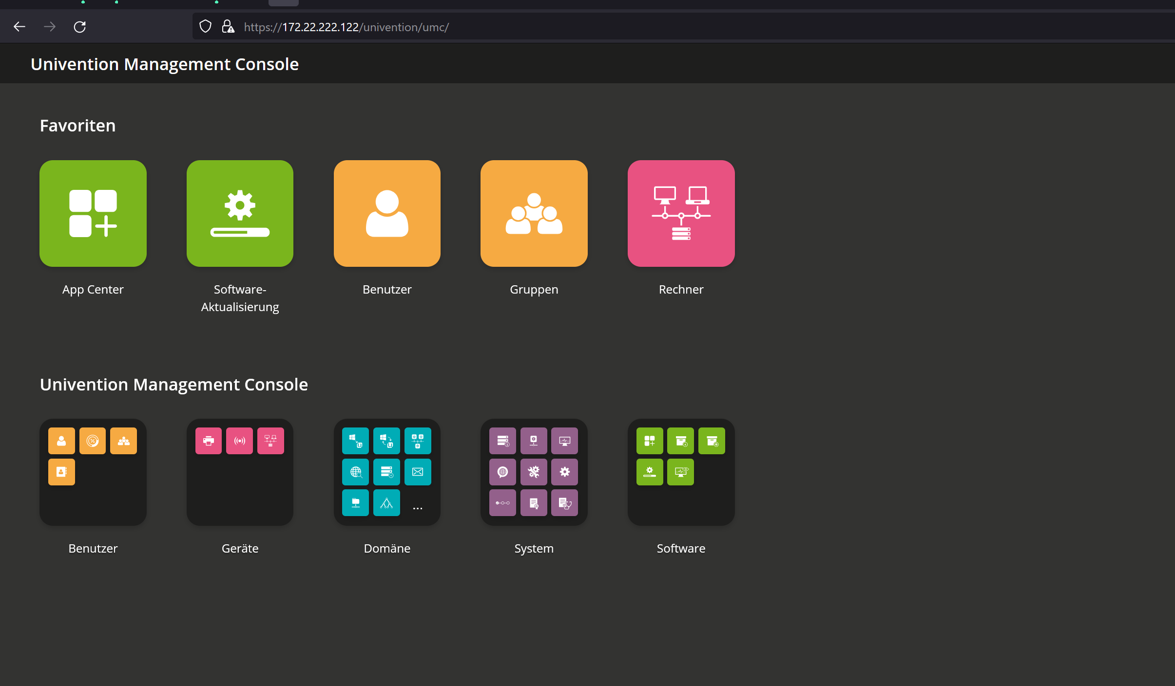The height and width of the screenshot is (686, 1175).
Task: Click the small user icon in Benutzer folder
Action: click(x=61, y=441)
